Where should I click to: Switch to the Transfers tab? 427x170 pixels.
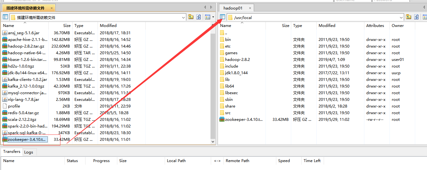pyautogui.click(x=12, y=152)
